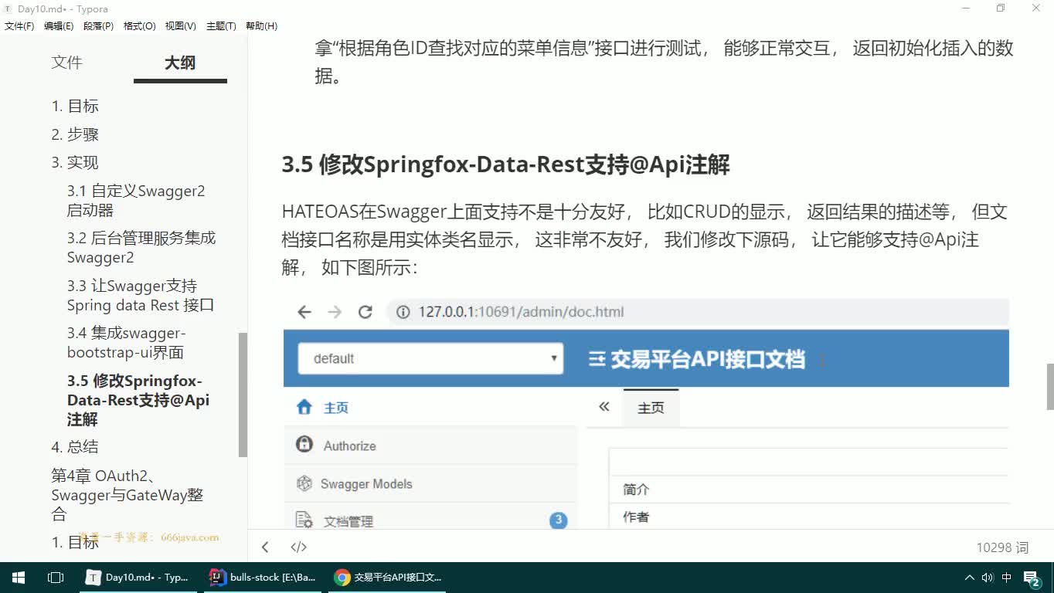Collapse tabs with the double-chevron icon
This screenshot has height=593, width=1054.
604,407
